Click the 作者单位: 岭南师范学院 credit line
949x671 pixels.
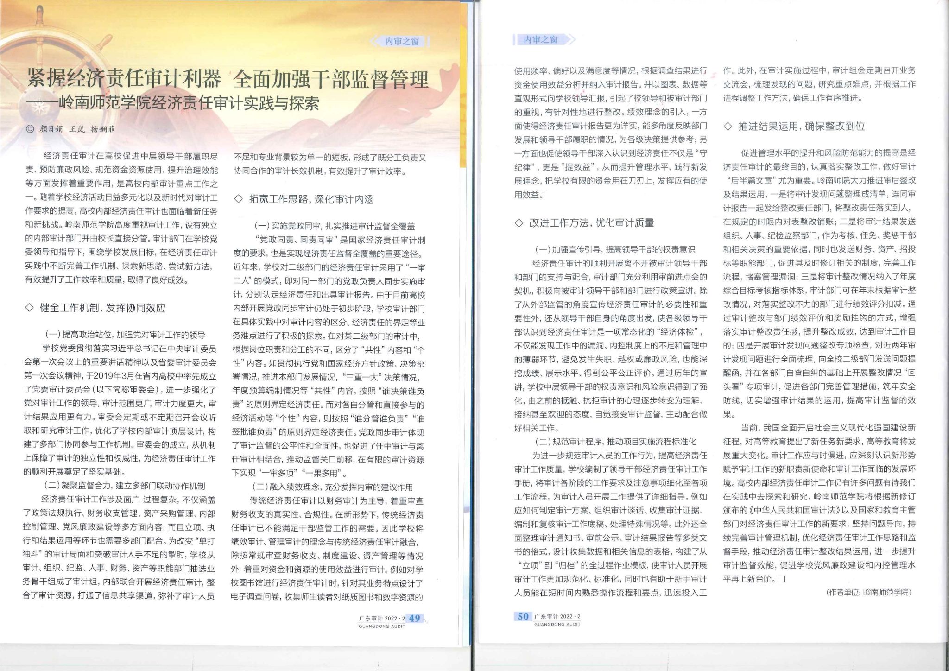868,593
